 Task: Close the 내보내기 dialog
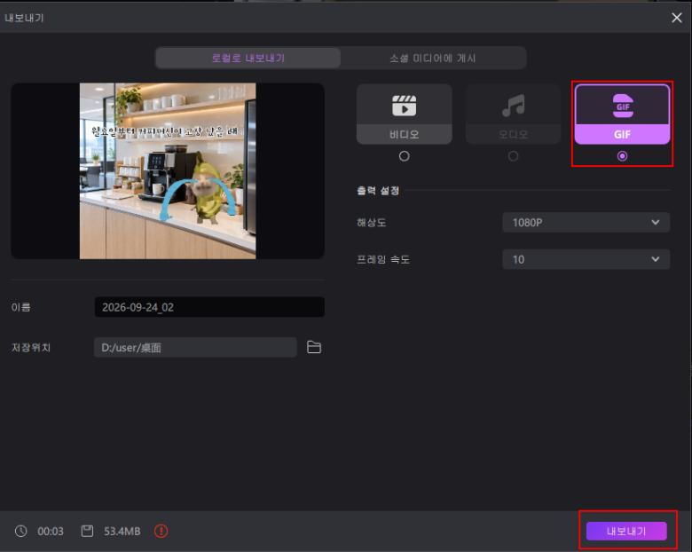(676, 18)
